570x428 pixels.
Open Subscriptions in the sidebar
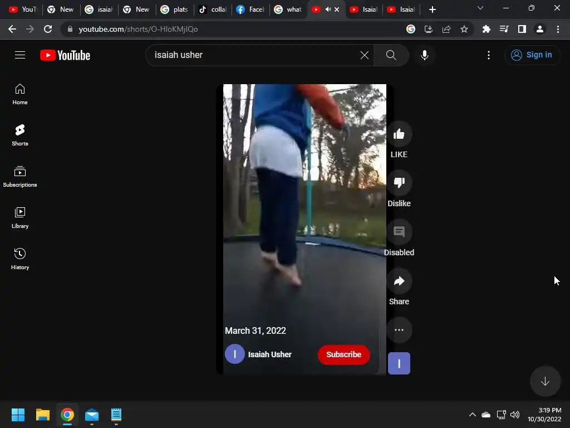pos(20,177)
